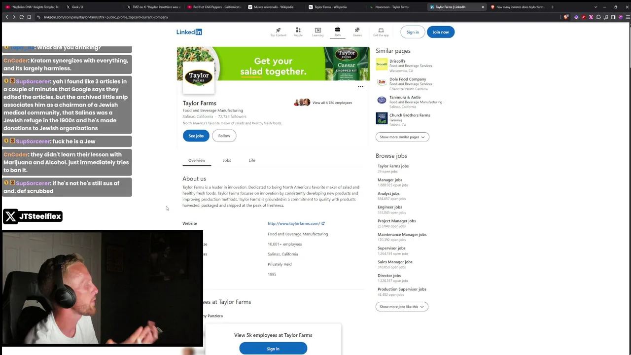
Task: Browse Project Manager jobs link
Action: (x=397, y=221)
